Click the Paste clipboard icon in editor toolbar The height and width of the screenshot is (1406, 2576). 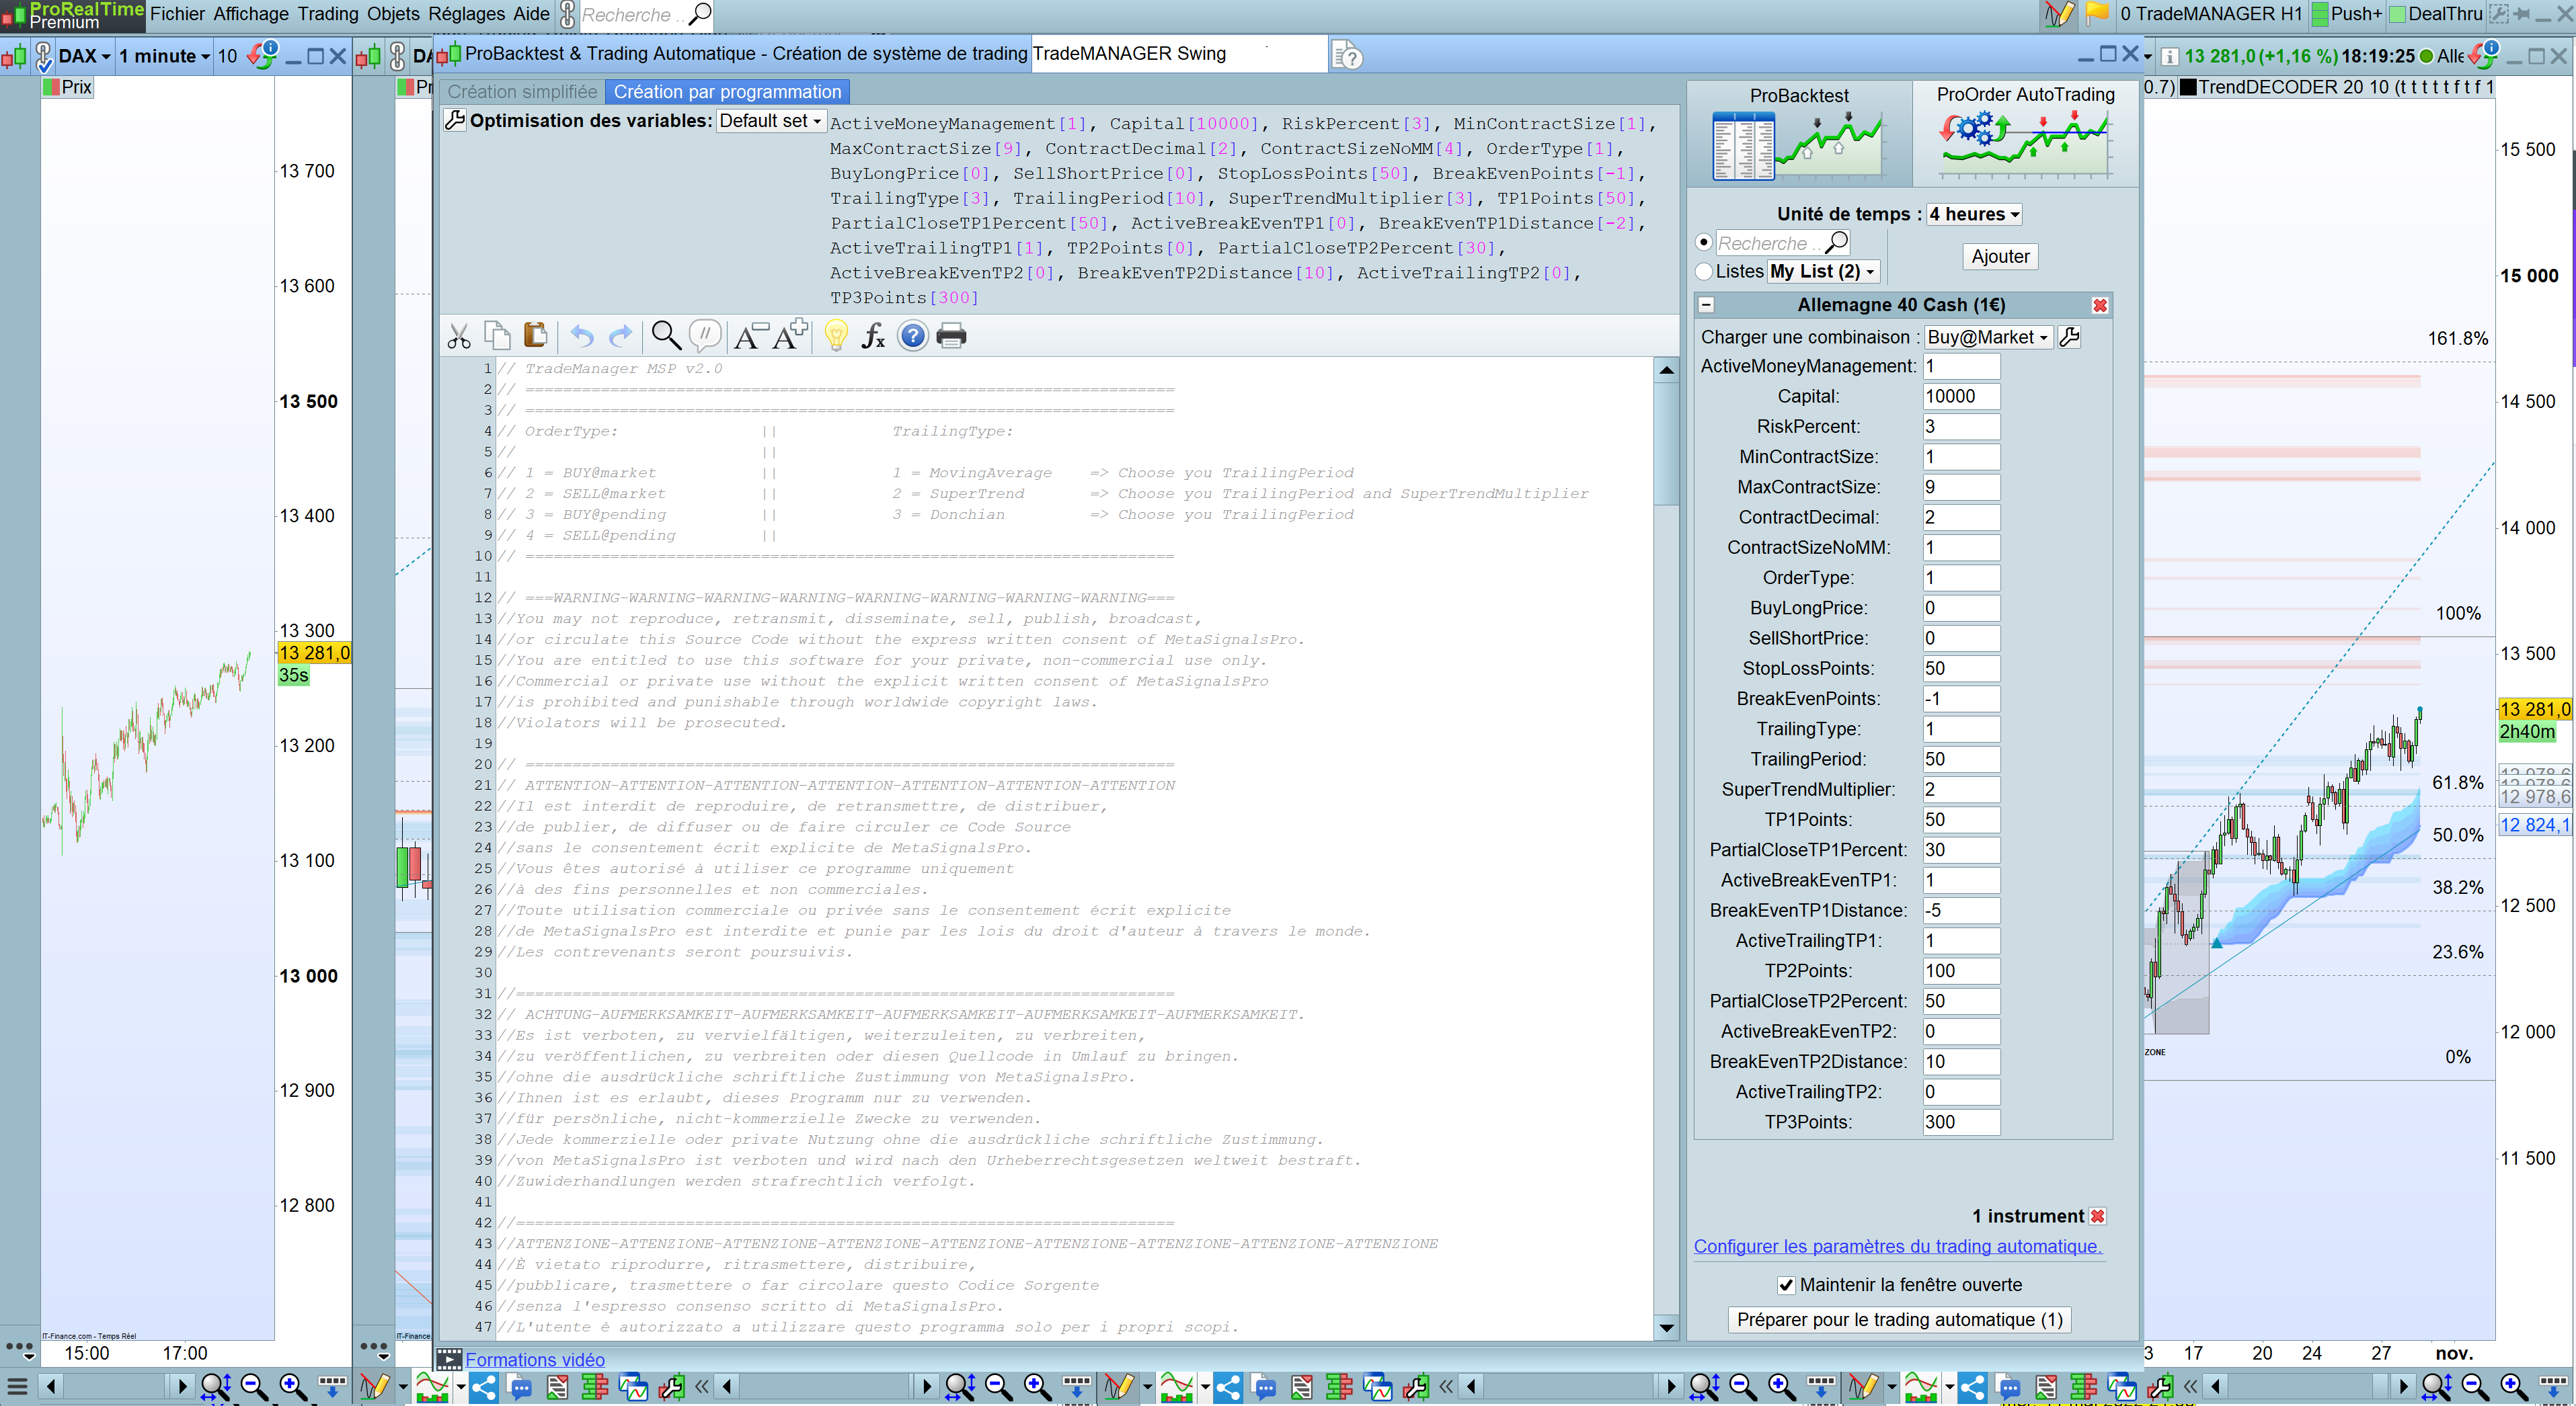click(536, 336)
